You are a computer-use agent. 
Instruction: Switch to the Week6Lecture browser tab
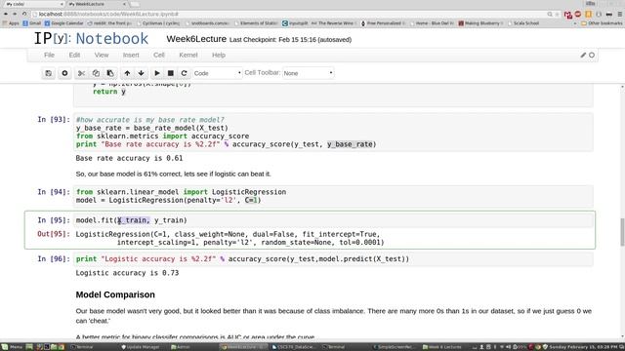(97, 4)
